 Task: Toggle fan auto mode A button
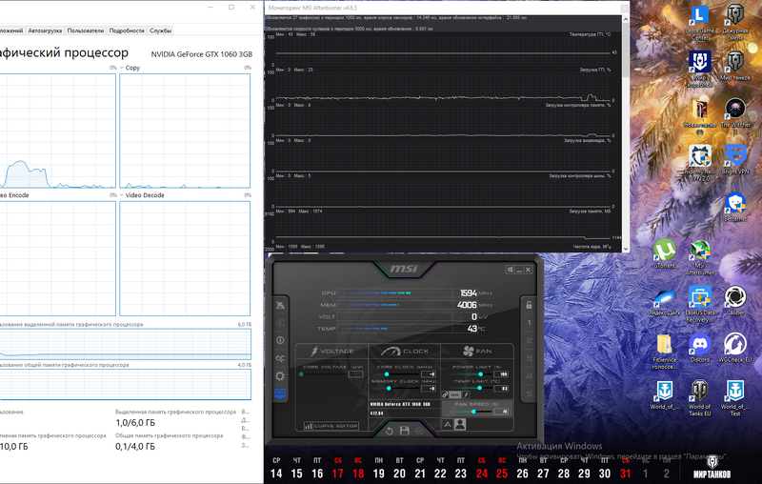coord(448,425)
